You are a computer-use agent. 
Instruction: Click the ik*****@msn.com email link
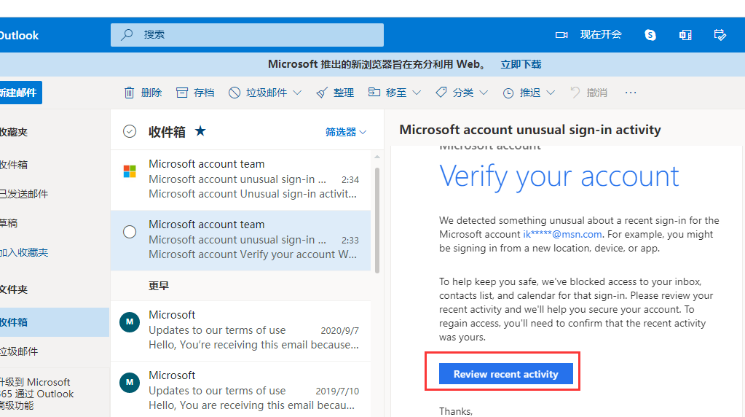(x=562, y=235)
